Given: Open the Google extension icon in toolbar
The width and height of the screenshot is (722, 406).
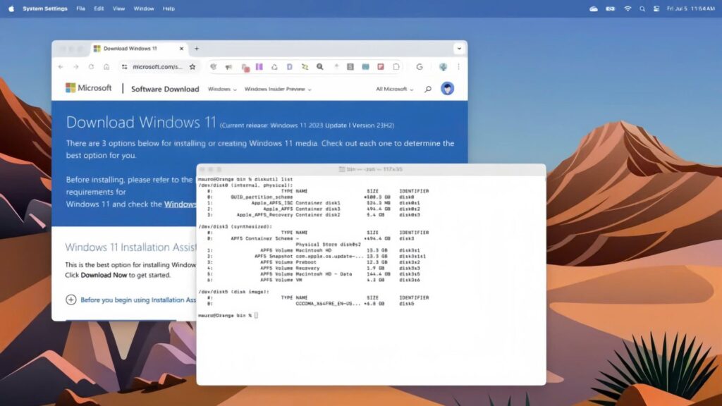Looking at the screenshot, I should coord(420,66).
